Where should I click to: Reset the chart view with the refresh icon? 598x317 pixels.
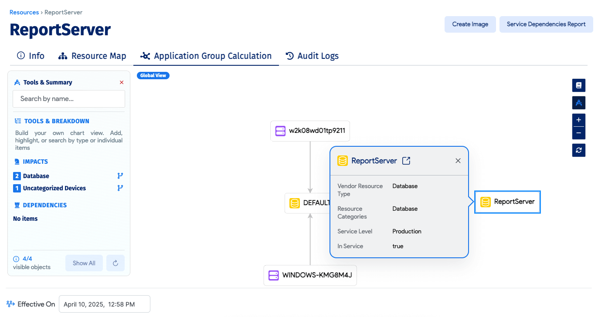click(578, 150)
